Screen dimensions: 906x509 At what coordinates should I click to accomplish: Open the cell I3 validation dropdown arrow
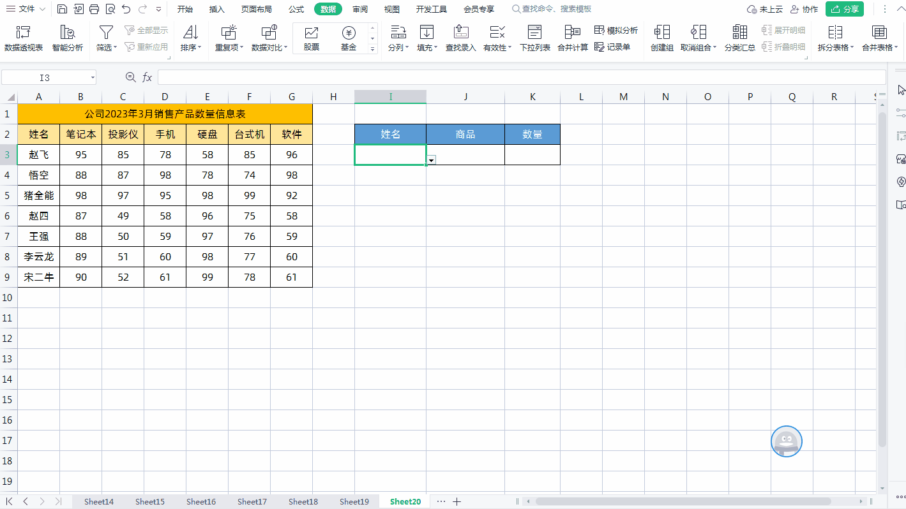tap(432, 160)
